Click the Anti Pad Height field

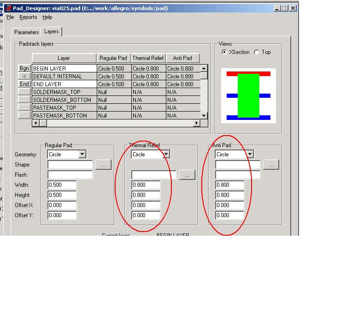click(x=230, y=195)
